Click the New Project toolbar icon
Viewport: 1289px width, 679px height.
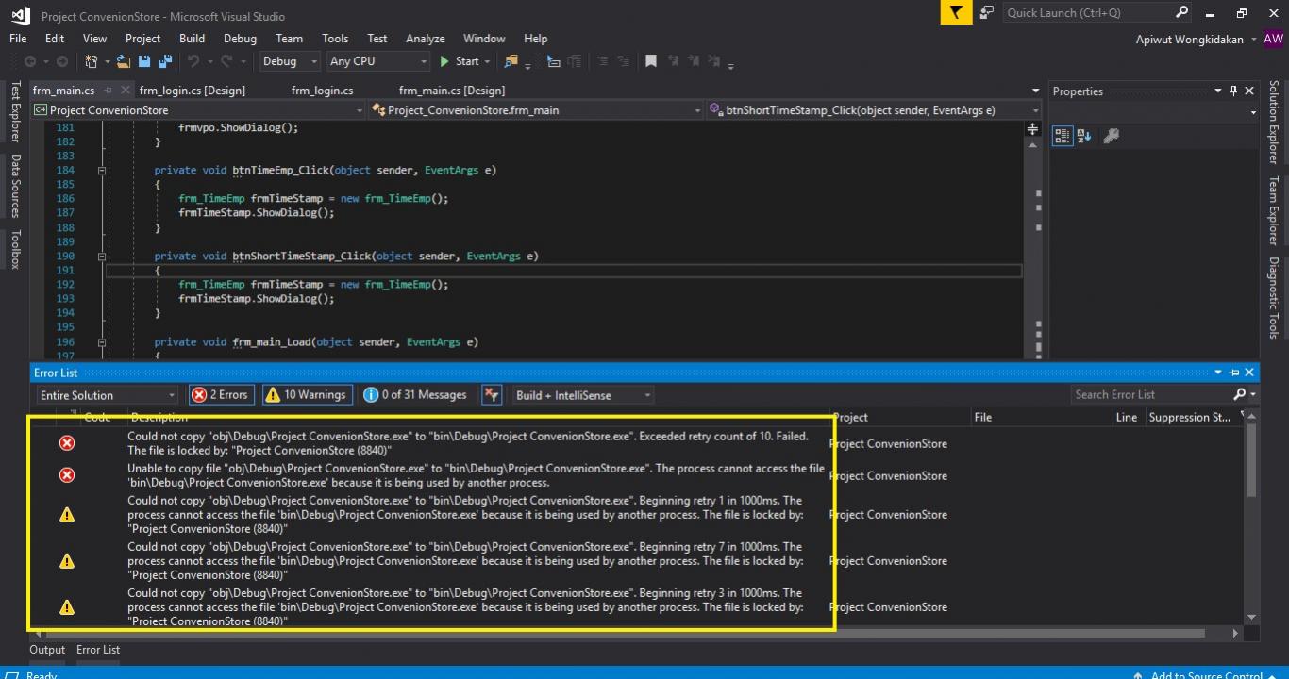click(x=92, y=61)
